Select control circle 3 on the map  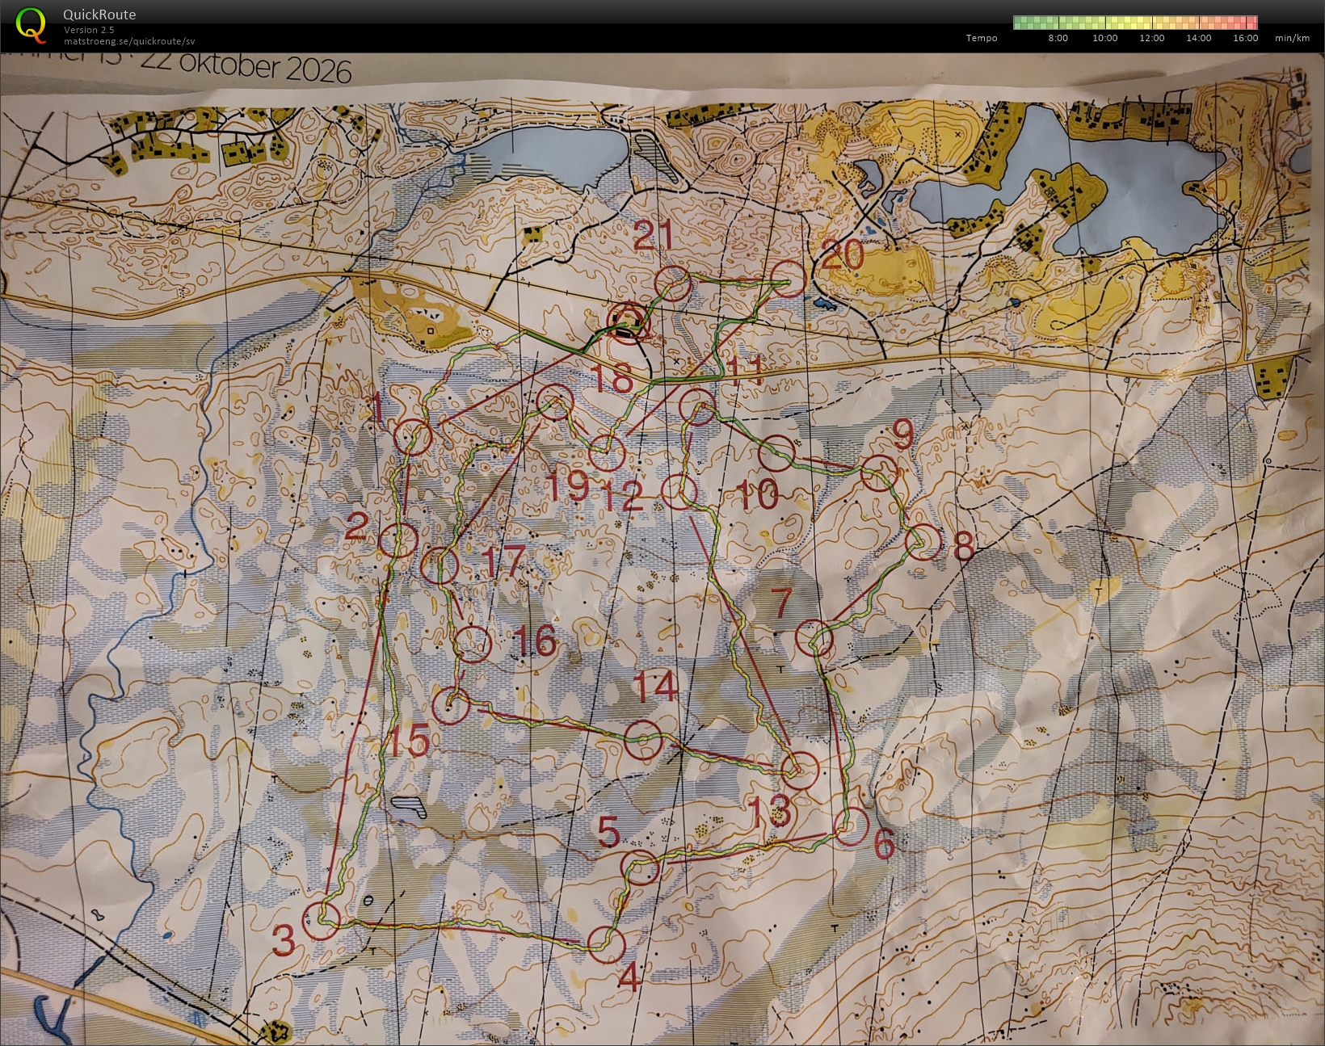[x=321, y=922]
